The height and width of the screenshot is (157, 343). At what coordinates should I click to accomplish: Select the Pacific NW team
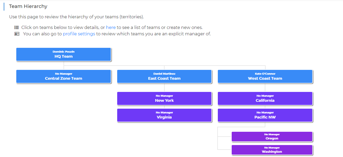click(265, 115)
